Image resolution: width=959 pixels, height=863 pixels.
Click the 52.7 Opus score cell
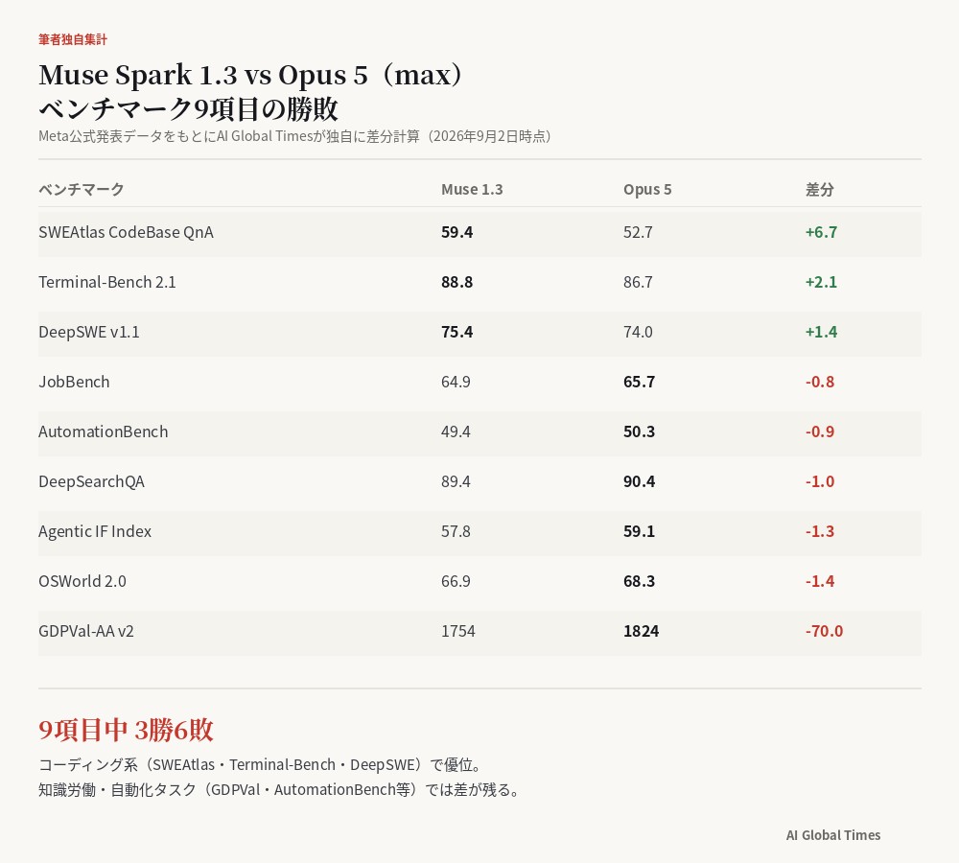[638, 232]
